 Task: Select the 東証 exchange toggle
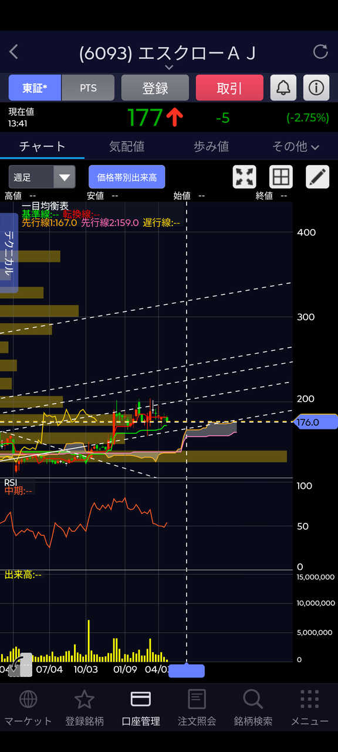tap(35, 88)
